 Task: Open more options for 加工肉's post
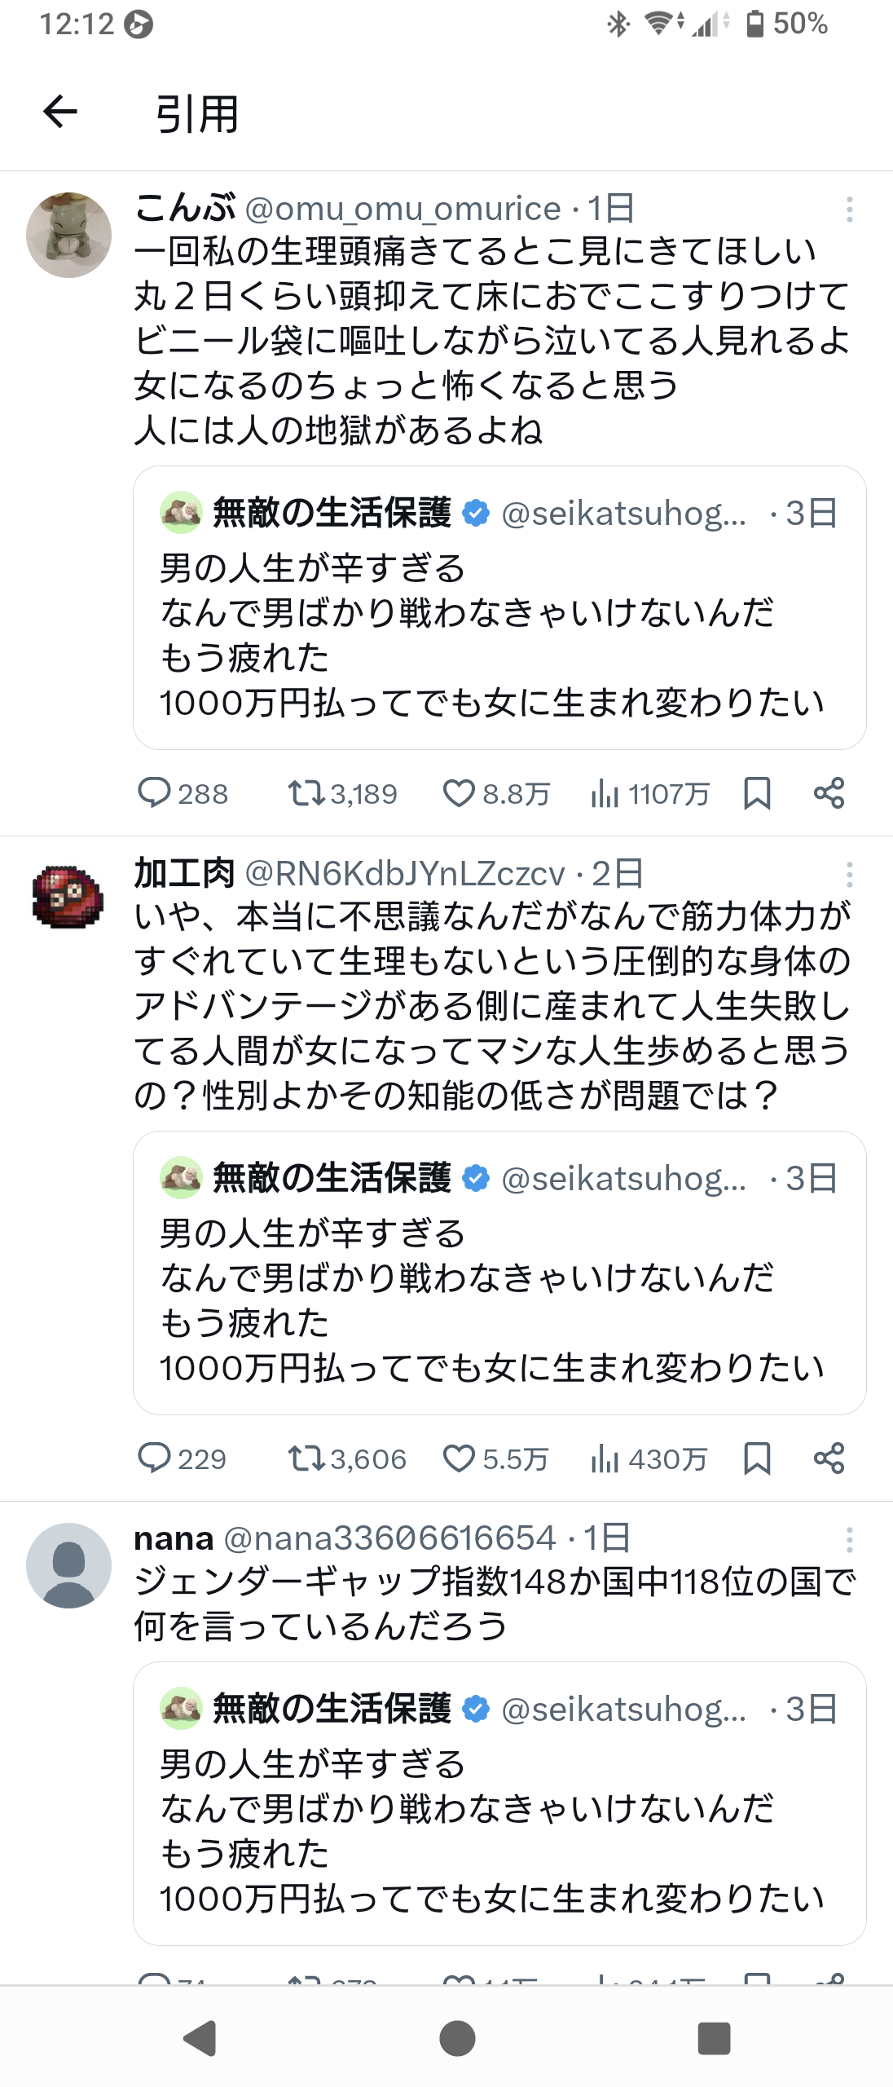(x=849, y=875)
